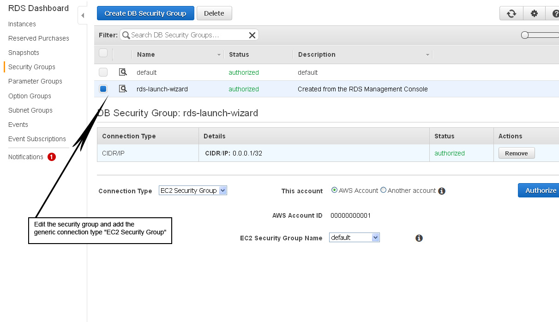Go to Instances in the sidebar

click(x=22, y=24)
